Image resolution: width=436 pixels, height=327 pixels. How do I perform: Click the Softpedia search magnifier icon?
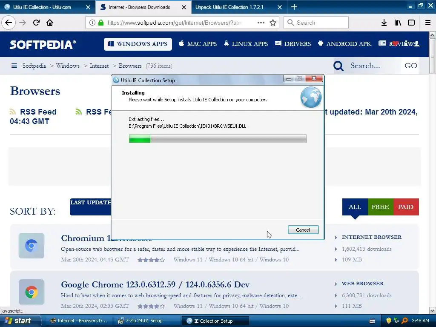point(338,66)
